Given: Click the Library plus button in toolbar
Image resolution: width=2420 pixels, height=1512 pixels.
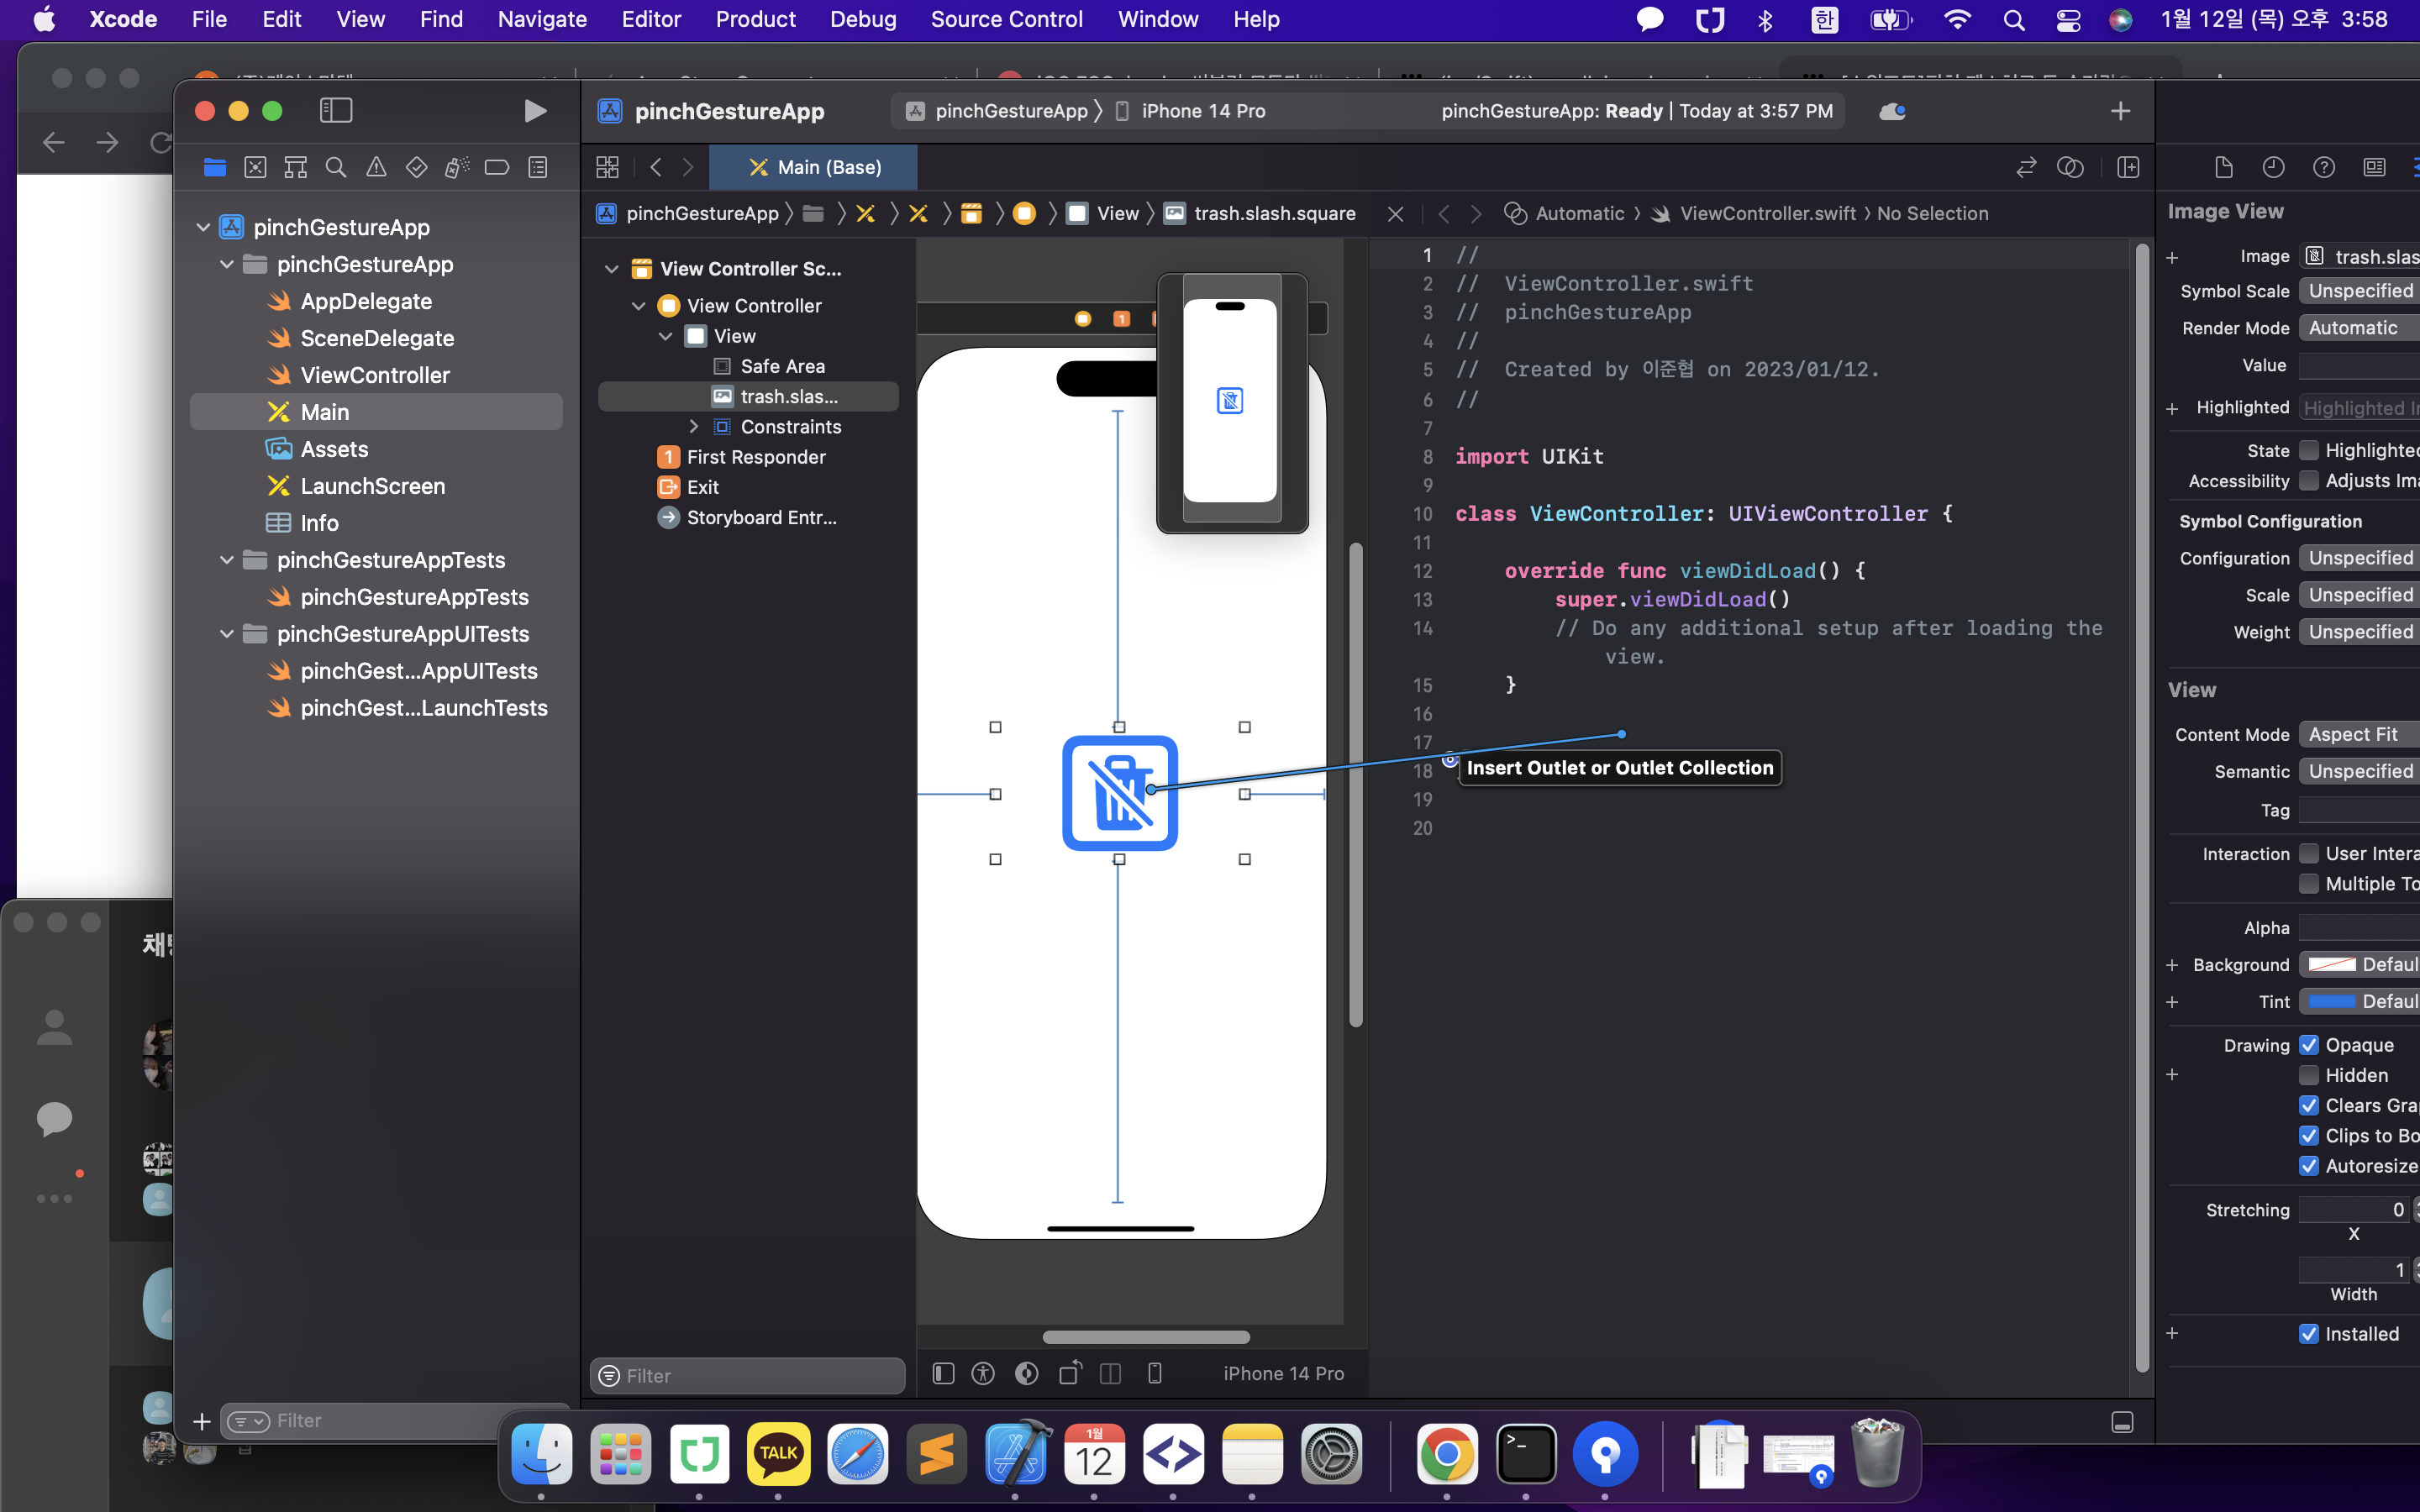Looking at the screenshot, I should click(x=2120, y=111).
